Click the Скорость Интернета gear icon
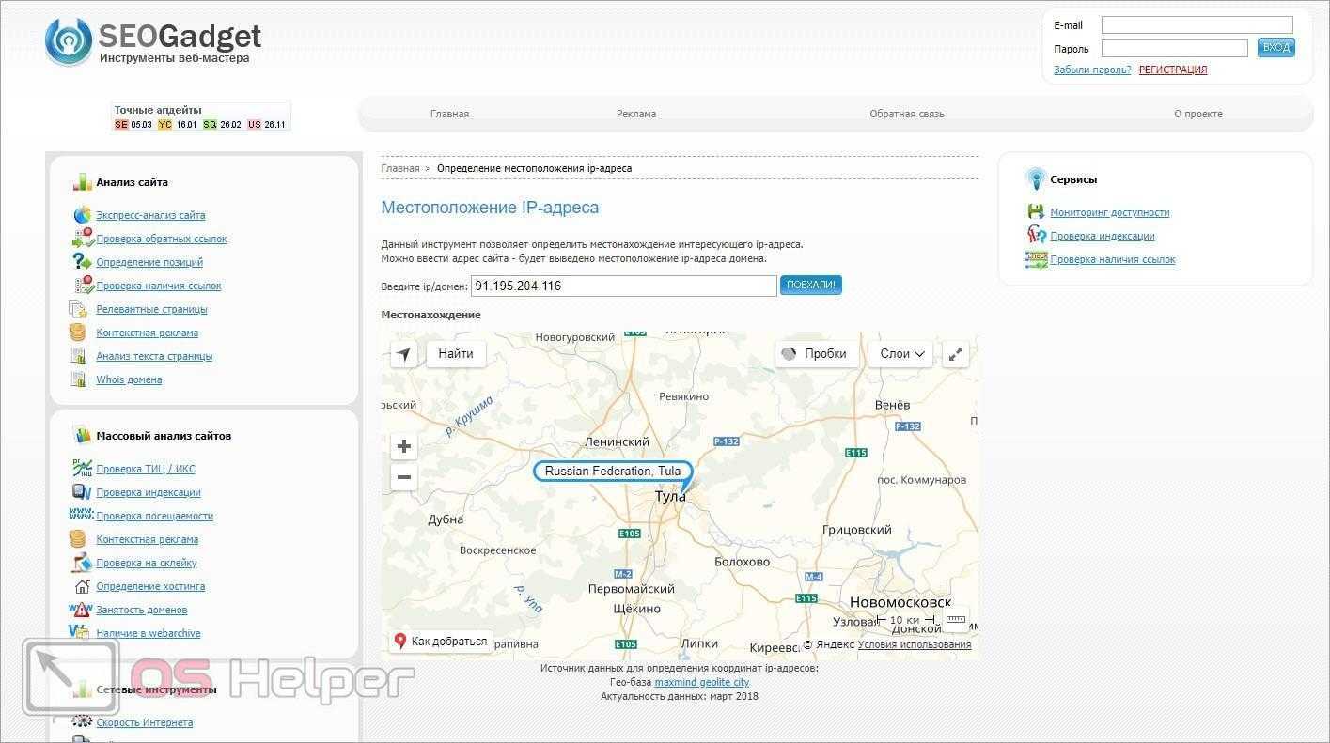This screenshot has width=1330, height=743. [x=82, y=722]
